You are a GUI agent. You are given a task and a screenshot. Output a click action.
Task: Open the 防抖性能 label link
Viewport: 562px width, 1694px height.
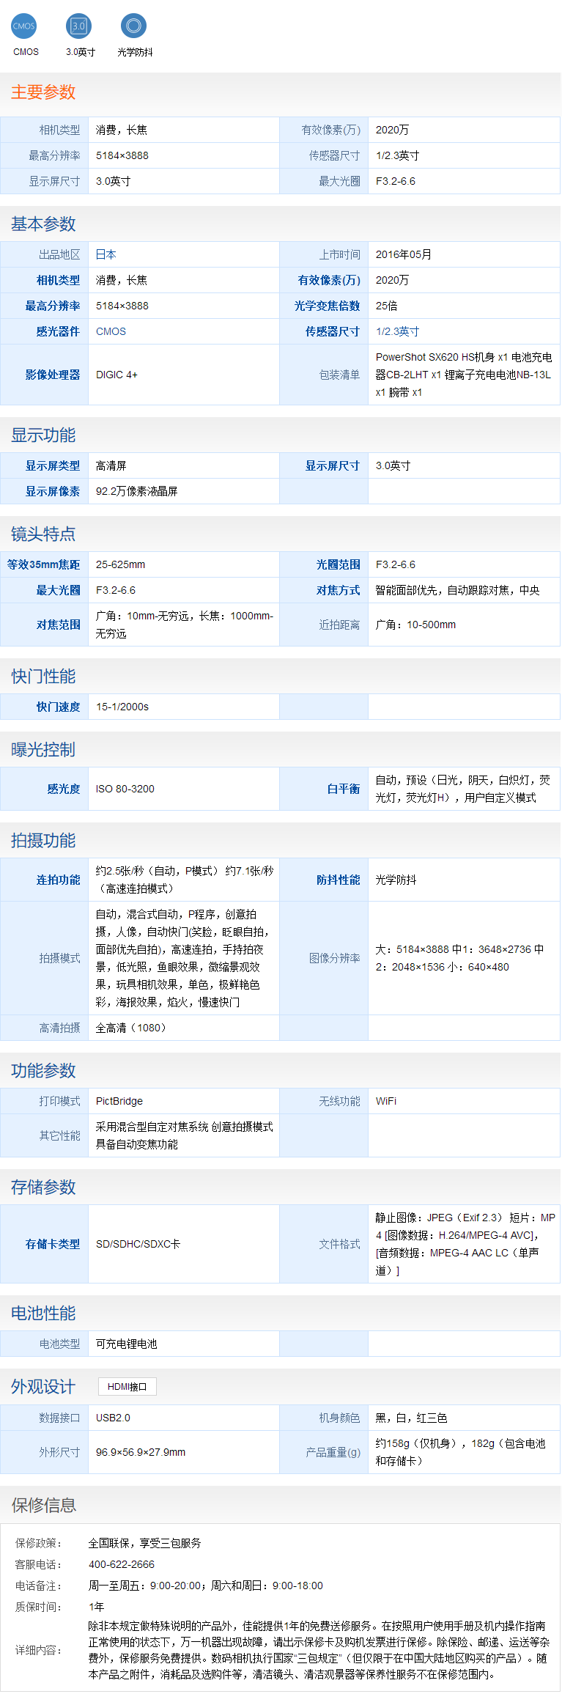click(x=338, y=880)
